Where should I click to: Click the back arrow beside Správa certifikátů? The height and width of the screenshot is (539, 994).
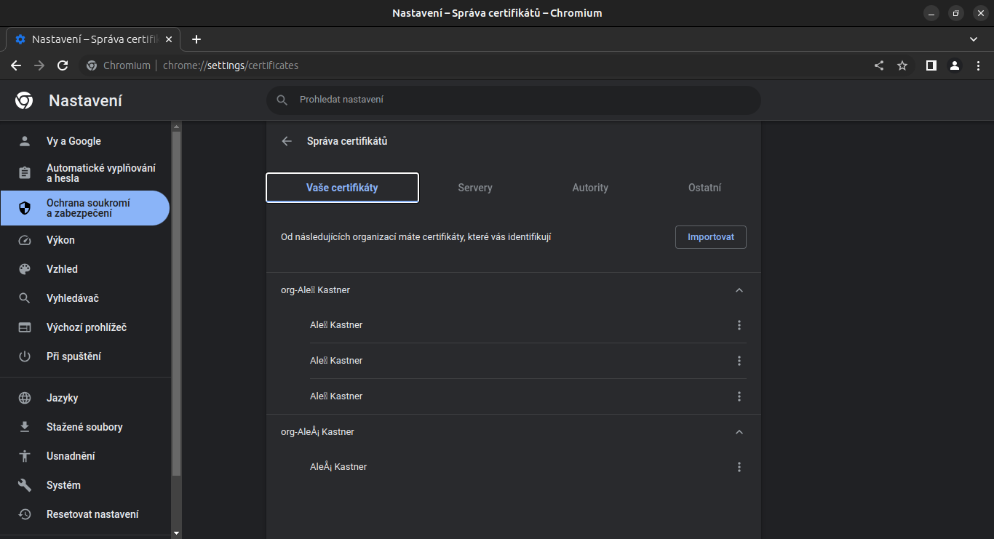click(x=287, y=141)
